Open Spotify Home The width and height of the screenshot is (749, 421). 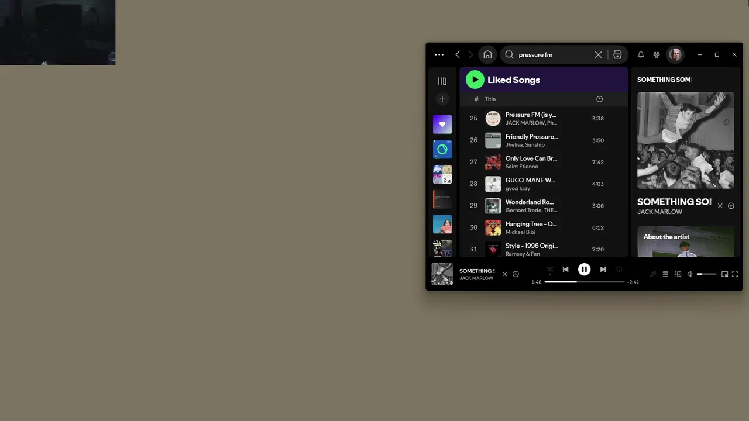click(487, 54)
